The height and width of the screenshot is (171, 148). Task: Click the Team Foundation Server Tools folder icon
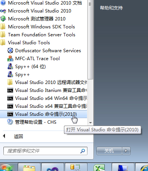(3, 34)
